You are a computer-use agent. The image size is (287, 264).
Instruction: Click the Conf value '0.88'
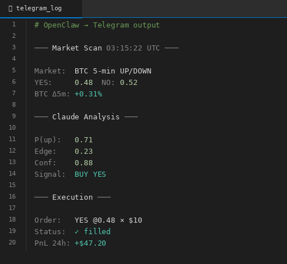84,163
